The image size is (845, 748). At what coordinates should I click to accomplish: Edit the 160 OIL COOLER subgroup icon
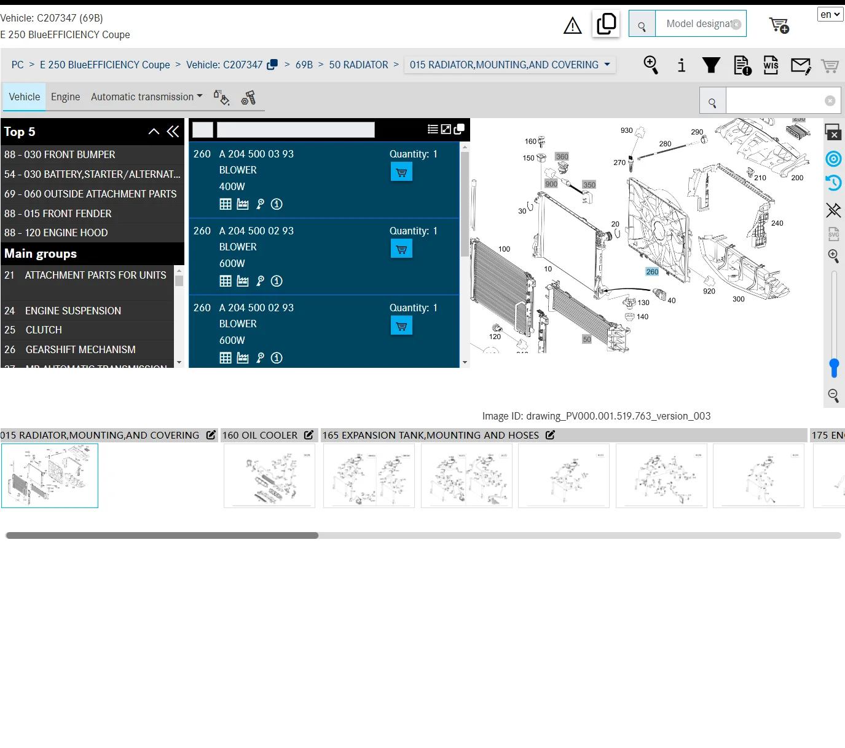click(x=309, y=435)
